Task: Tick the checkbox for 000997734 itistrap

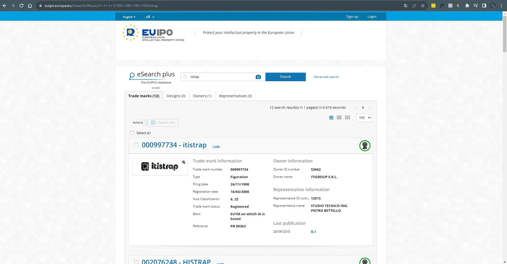Action: [x=136, y=145]
